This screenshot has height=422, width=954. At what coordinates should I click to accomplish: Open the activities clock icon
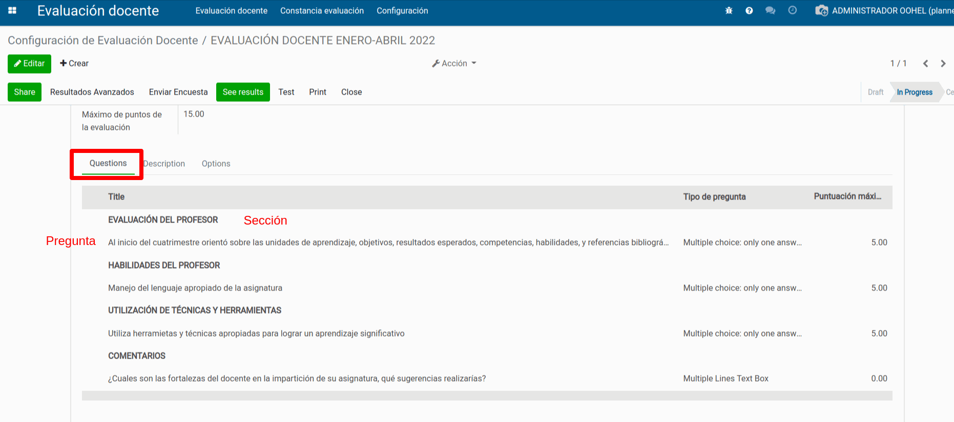tap(792, 11)
